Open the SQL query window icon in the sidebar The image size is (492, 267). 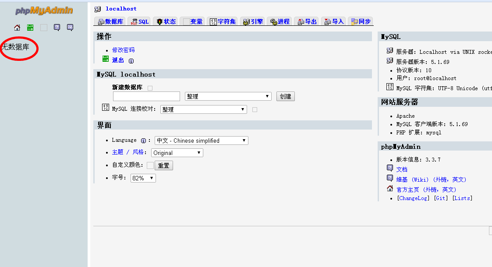70,28
